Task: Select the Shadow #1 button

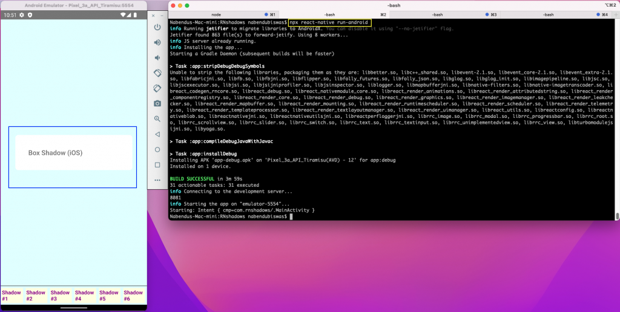Action: (11, 296)
